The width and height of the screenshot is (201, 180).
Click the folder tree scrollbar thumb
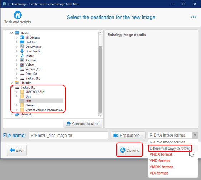tap(100, 79)
